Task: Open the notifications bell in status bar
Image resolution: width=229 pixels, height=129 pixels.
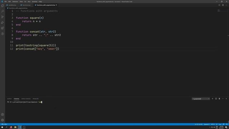Action: click(226, 124)
